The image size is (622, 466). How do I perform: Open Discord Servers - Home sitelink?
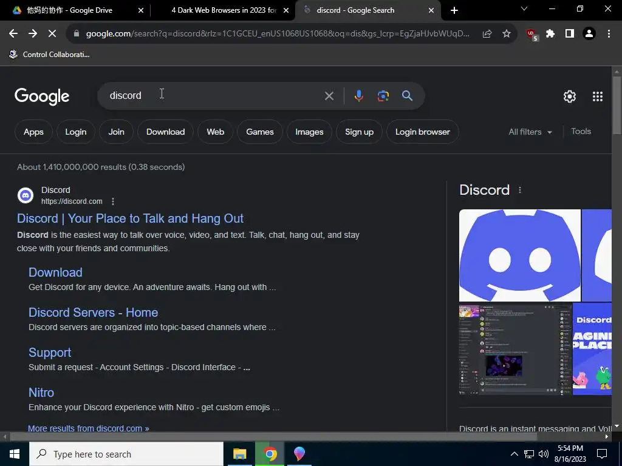93,312
